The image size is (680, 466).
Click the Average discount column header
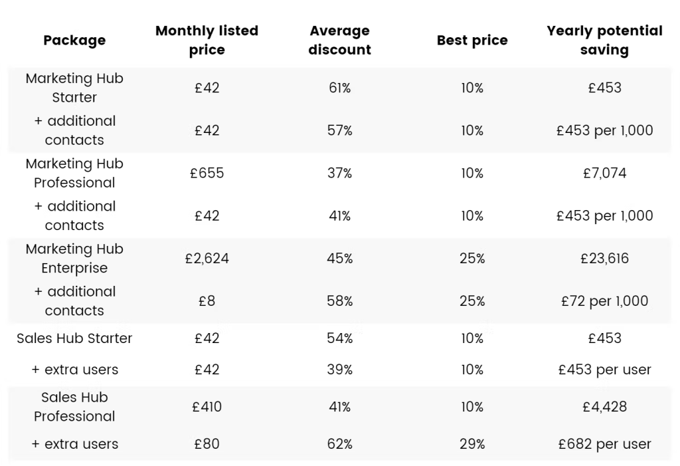tap(339, 41)
